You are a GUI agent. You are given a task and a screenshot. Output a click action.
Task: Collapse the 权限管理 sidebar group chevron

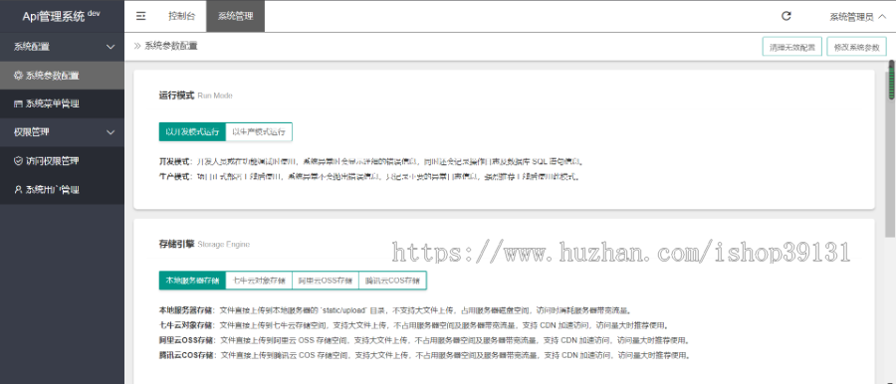pyautogui.click(x=111, y=132)
